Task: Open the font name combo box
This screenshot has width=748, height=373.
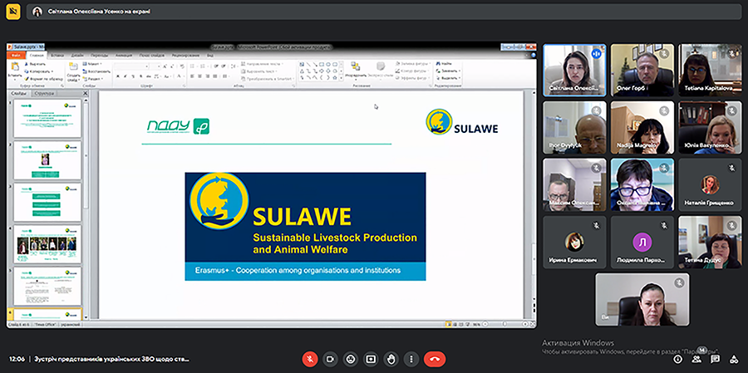Action: [131, 66]
